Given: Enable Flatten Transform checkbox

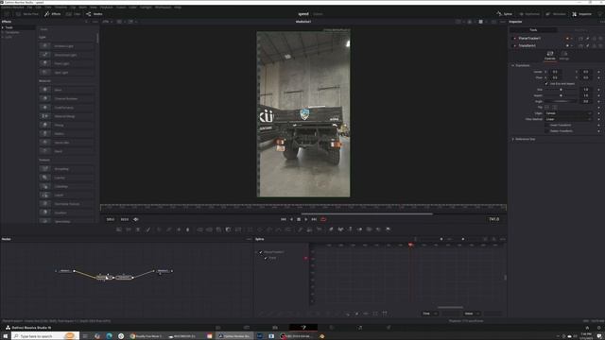Looking at the screenshot, I should coord(546,131).
